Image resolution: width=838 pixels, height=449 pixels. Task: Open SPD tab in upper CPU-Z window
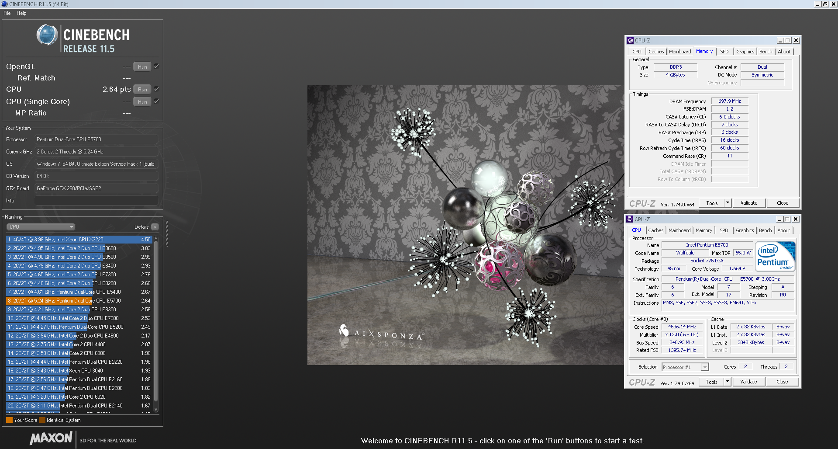pos(724,52)
